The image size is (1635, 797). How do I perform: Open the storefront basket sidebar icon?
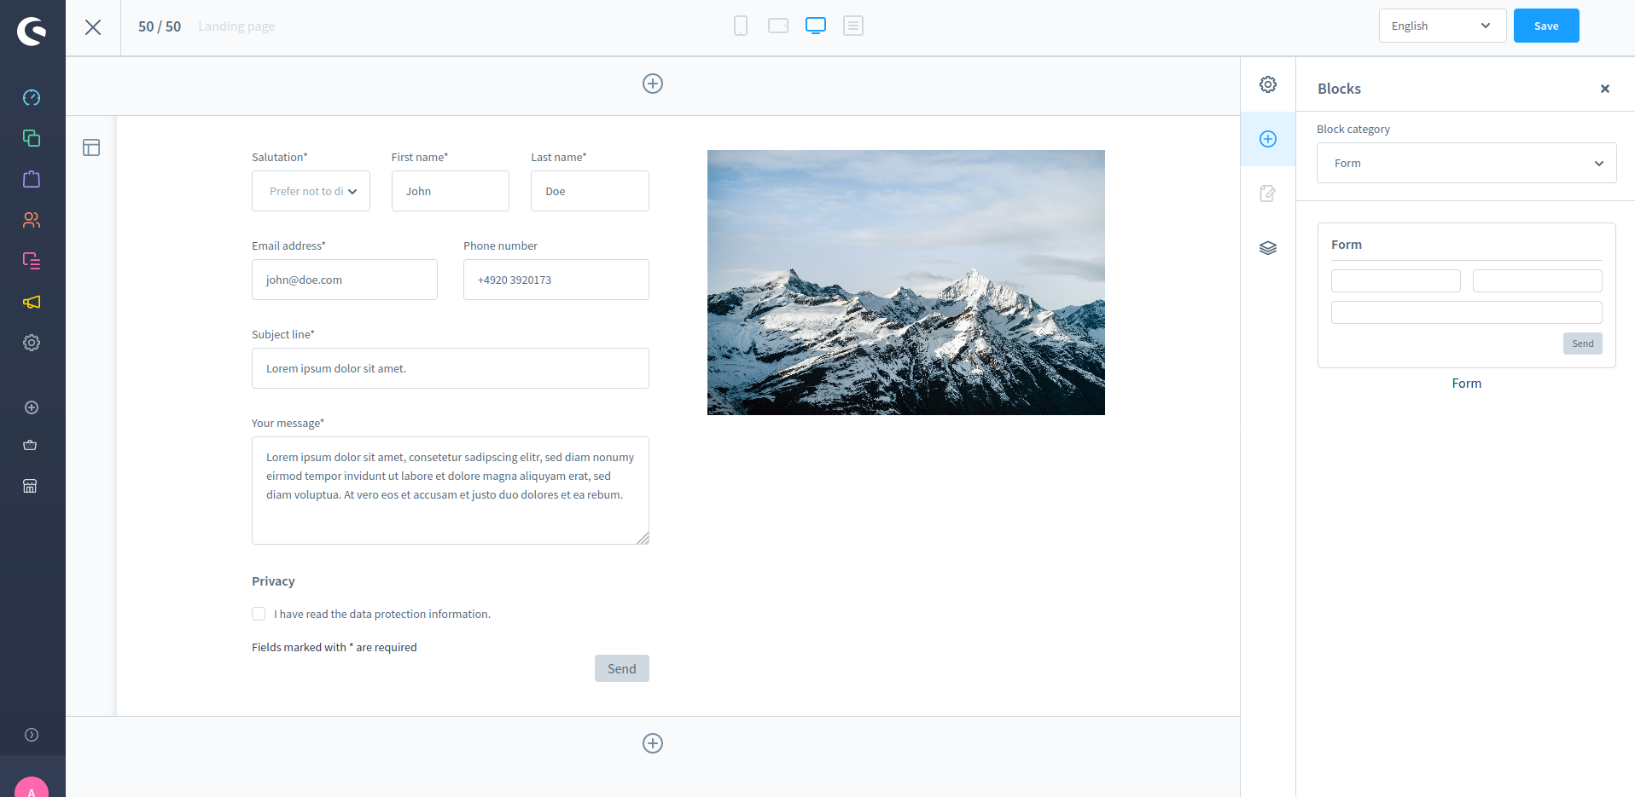pos(30,445)
